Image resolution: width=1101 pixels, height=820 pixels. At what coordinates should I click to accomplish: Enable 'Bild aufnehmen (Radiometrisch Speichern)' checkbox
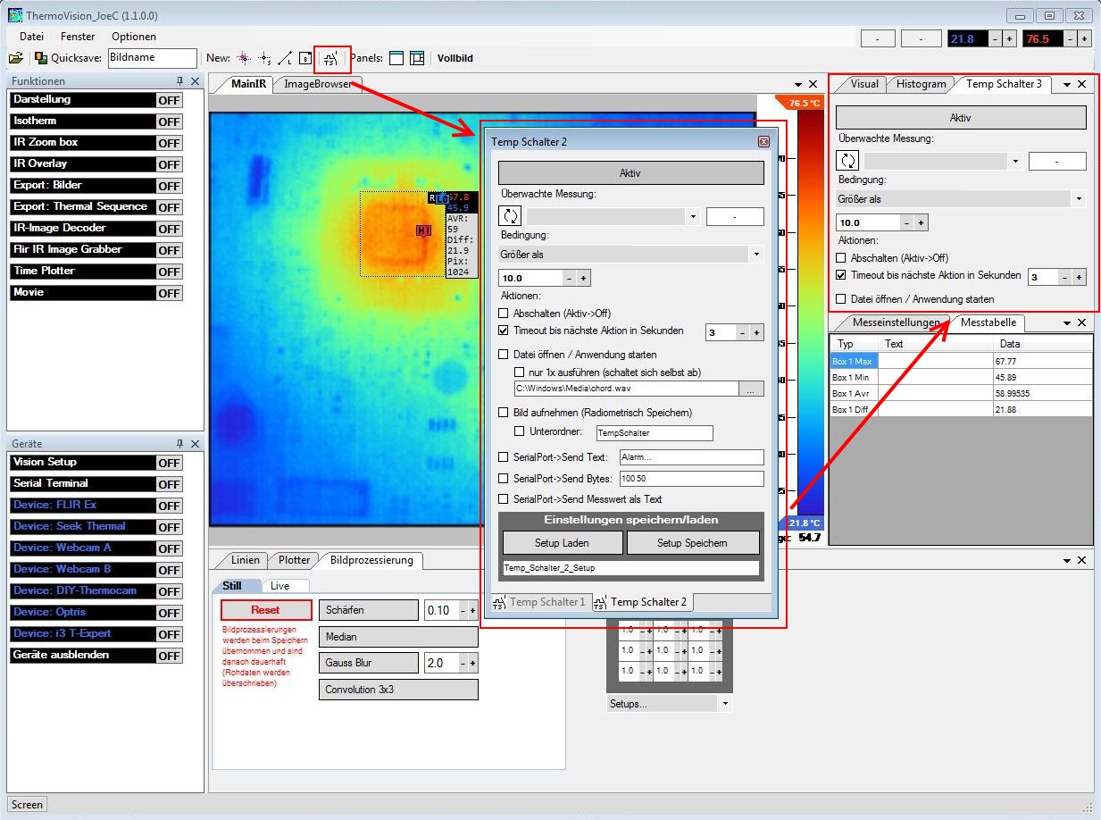click(504, 413)
